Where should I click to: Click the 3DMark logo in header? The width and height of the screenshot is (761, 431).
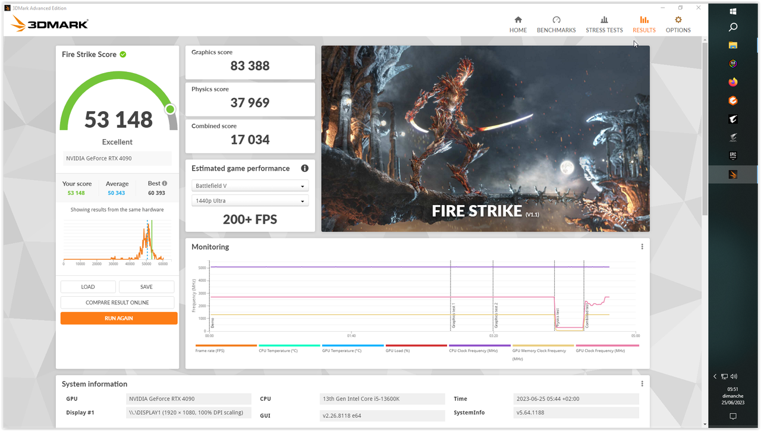(x=50, y=24)
